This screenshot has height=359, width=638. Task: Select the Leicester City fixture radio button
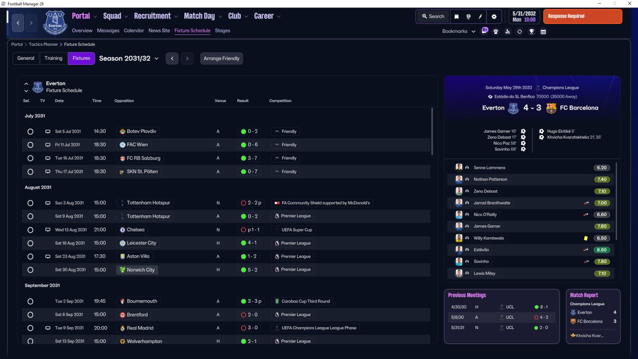click(x=30, y=243)
